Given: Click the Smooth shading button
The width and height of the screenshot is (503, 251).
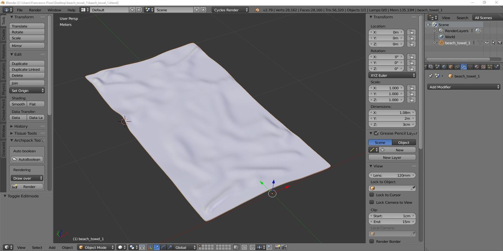Looking at the screenshot, I should [18, 104].
